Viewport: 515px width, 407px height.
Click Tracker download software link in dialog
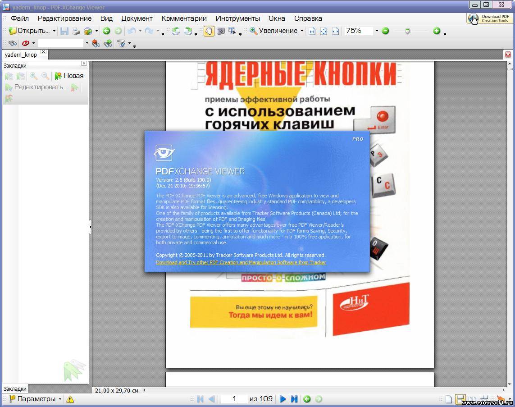[x=241, y=262]
